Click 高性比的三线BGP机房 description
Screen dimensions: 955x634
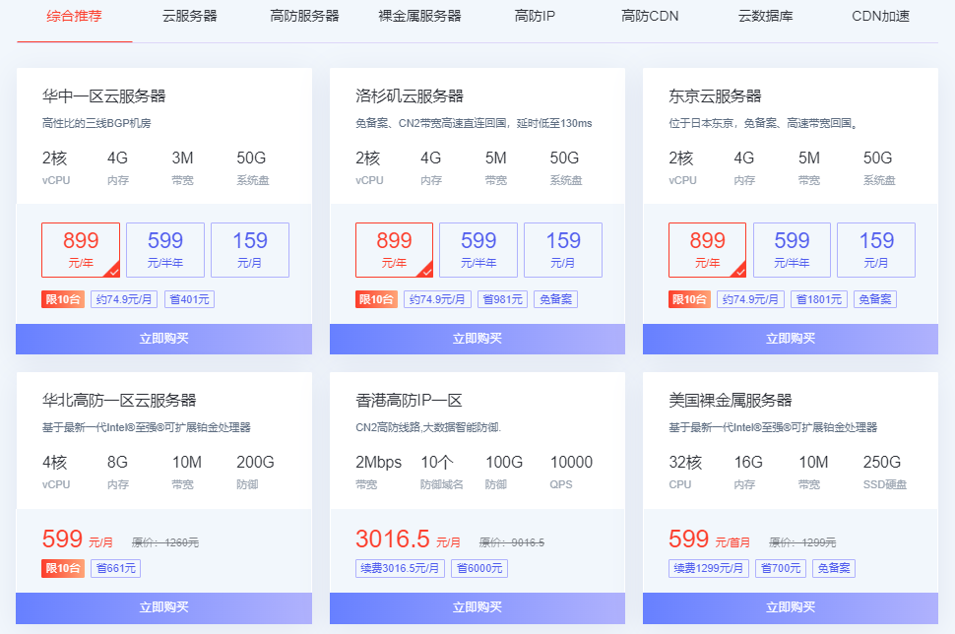pos(96,123)
